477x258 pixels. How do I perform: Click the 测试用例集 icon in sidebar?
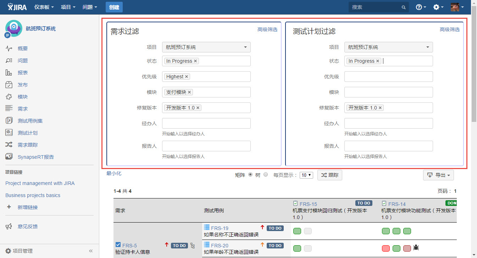click(x=9, y=121)
